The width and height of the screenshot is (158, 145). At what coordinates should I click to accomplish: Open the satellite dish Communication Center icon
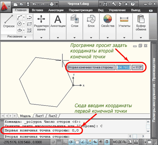tap(120, 4)
